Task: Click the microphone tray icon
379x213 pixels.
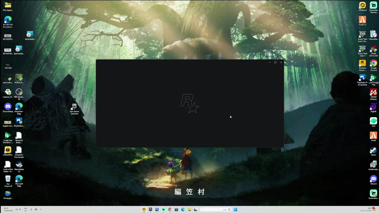Action: (31, 209)
